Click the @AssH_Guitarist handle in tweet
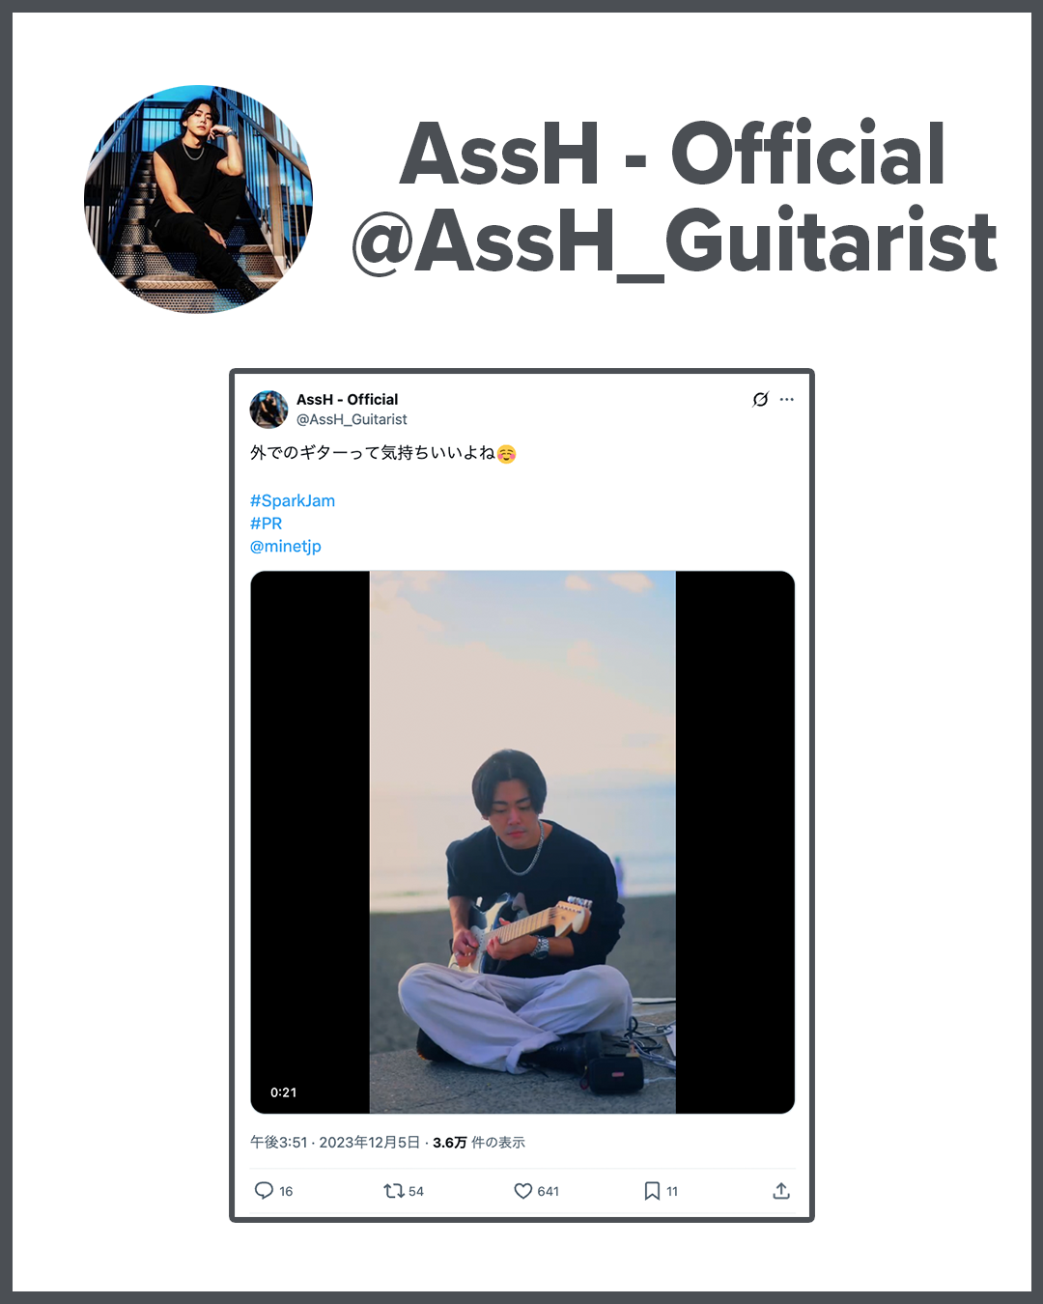The height and width of the screenshot is (1304, 1043). pyautogui.click(x=352, y=419)
